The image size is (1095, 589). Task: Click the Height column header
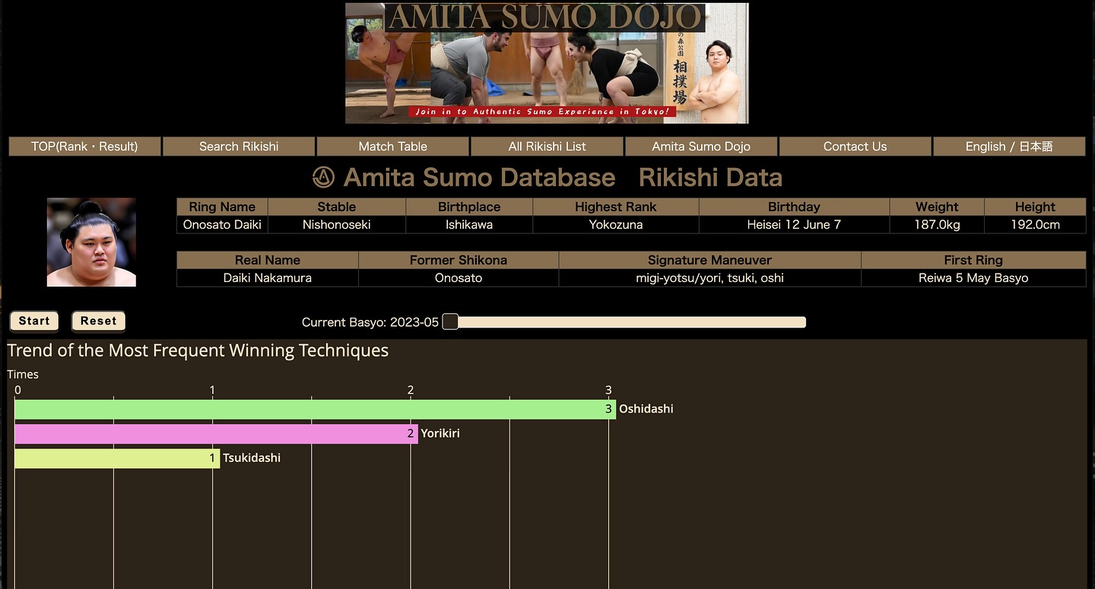1035,207
